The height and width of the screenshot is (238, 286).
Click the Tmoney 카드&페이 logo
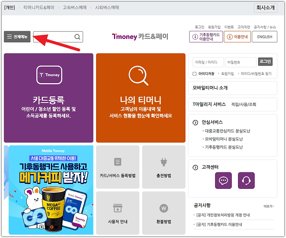click(140, 37)
